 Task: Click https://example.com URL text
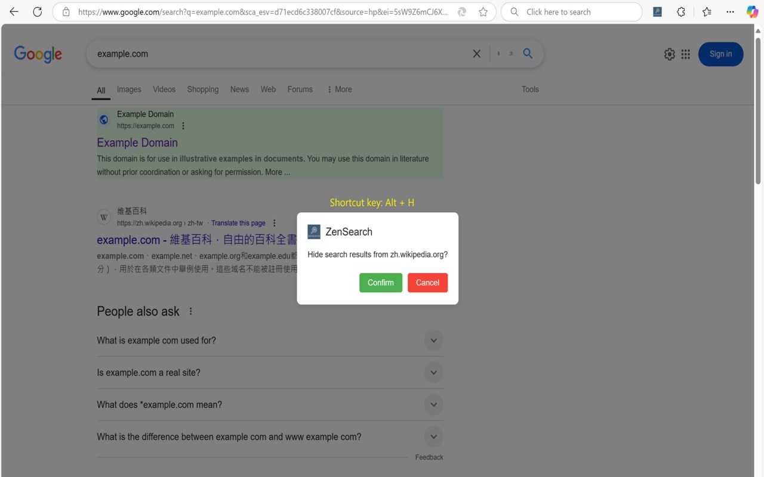click(x=146, y=126)
